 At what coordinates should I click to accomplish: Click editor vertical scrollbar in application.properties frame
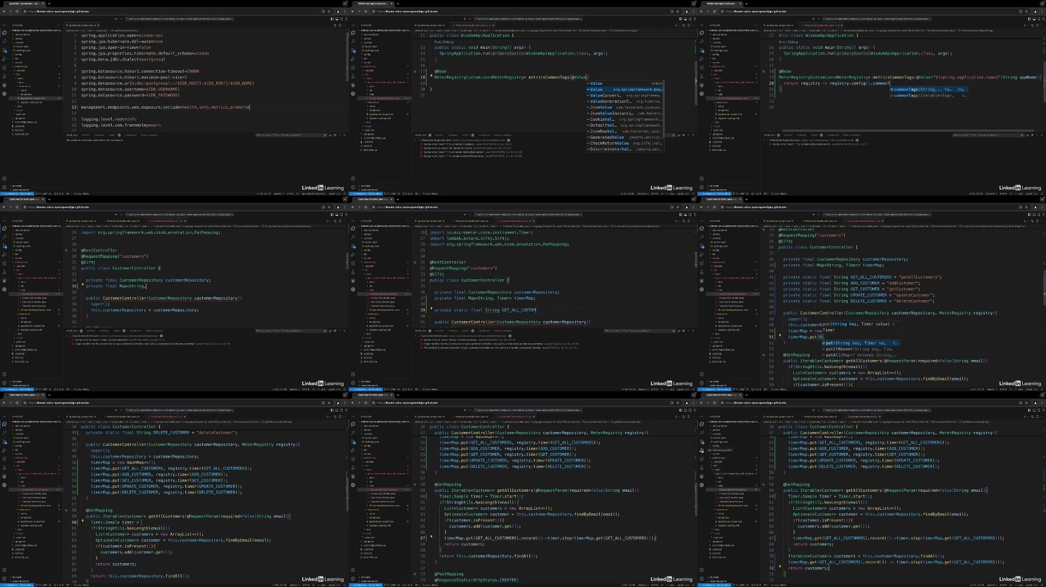click(348, 57)
